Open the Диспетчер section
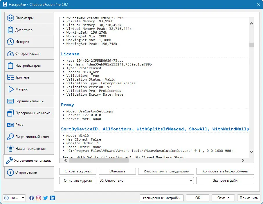263x204 pixels. point(29,30)
